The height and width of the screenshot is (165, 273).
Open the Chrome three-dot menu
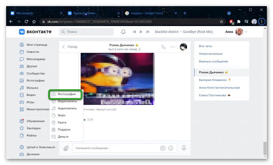262,22
